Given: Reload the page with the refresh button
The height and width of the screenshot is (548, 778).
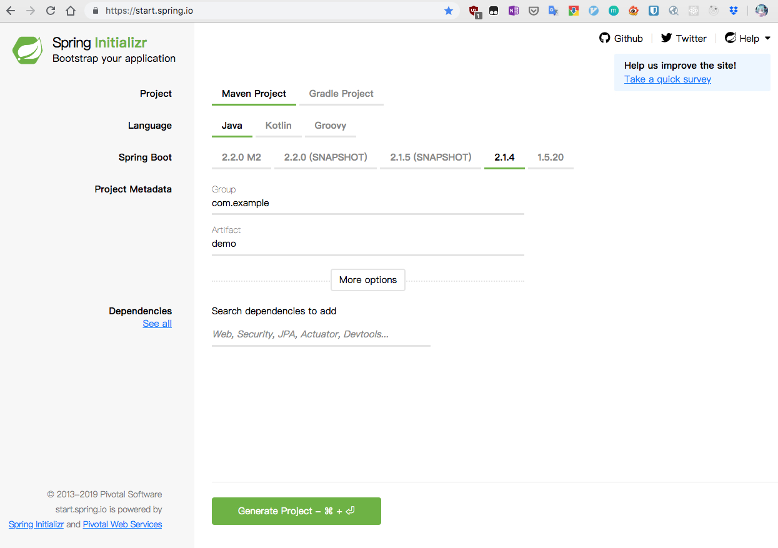Looking at the screenshot, I should [x=51, y=11].
